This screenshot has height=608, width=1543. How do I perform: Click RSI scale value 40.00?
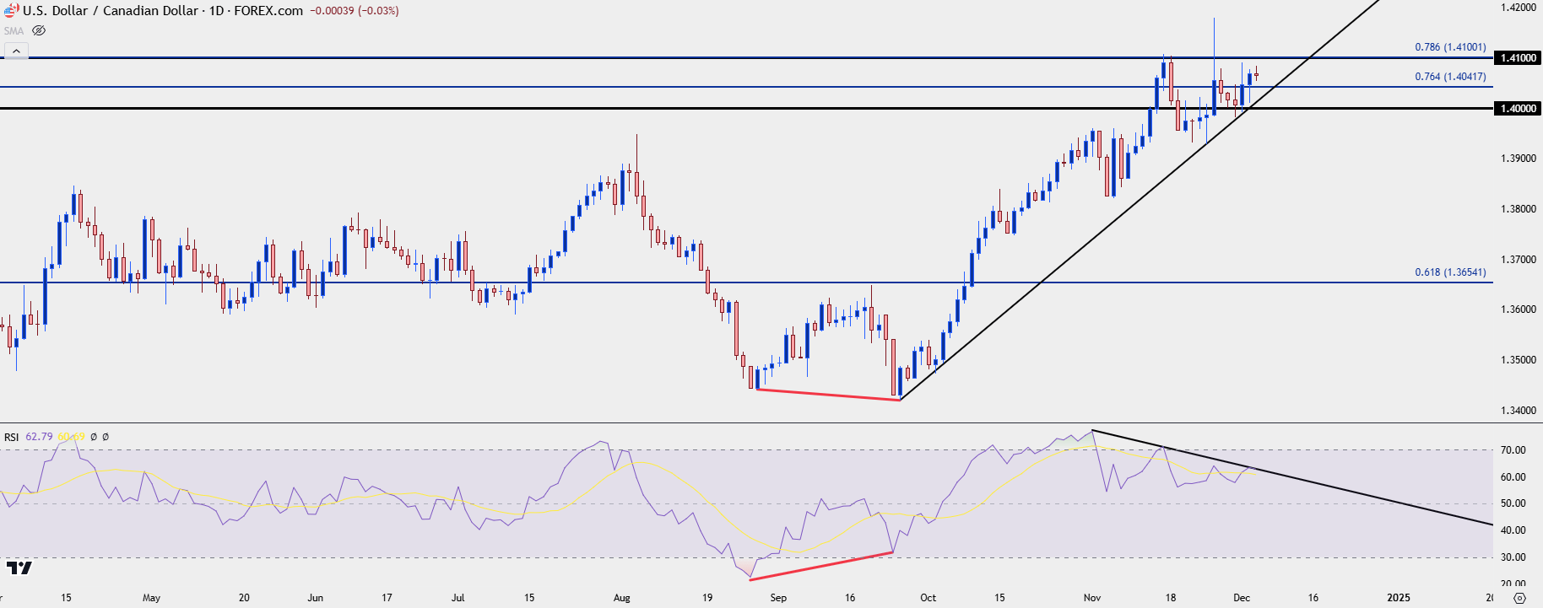coord(1513,530)
